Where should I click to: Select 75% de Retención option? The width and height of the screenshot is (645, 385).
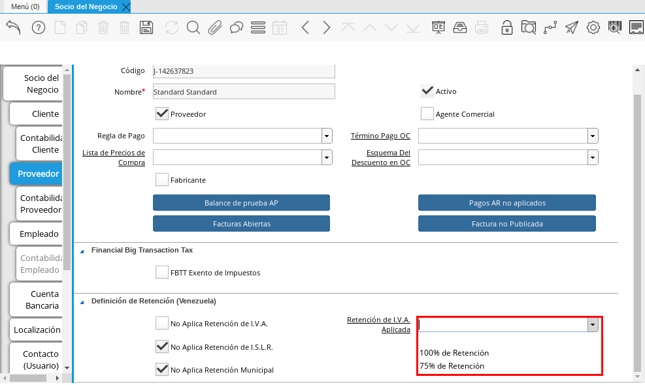(x=452, y=365)
